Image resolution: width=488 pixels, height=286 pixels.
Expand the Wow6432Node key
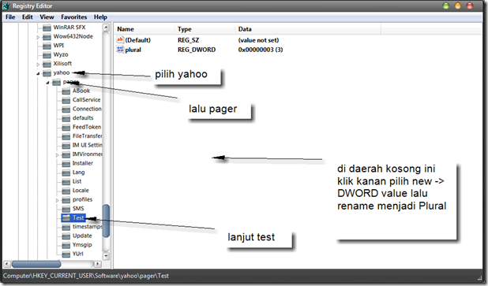[x=38, y=37]
